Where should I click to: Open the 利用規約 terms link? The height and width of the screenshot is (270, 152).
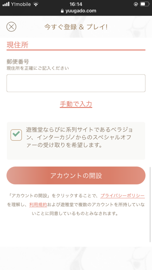pos(38,205)
